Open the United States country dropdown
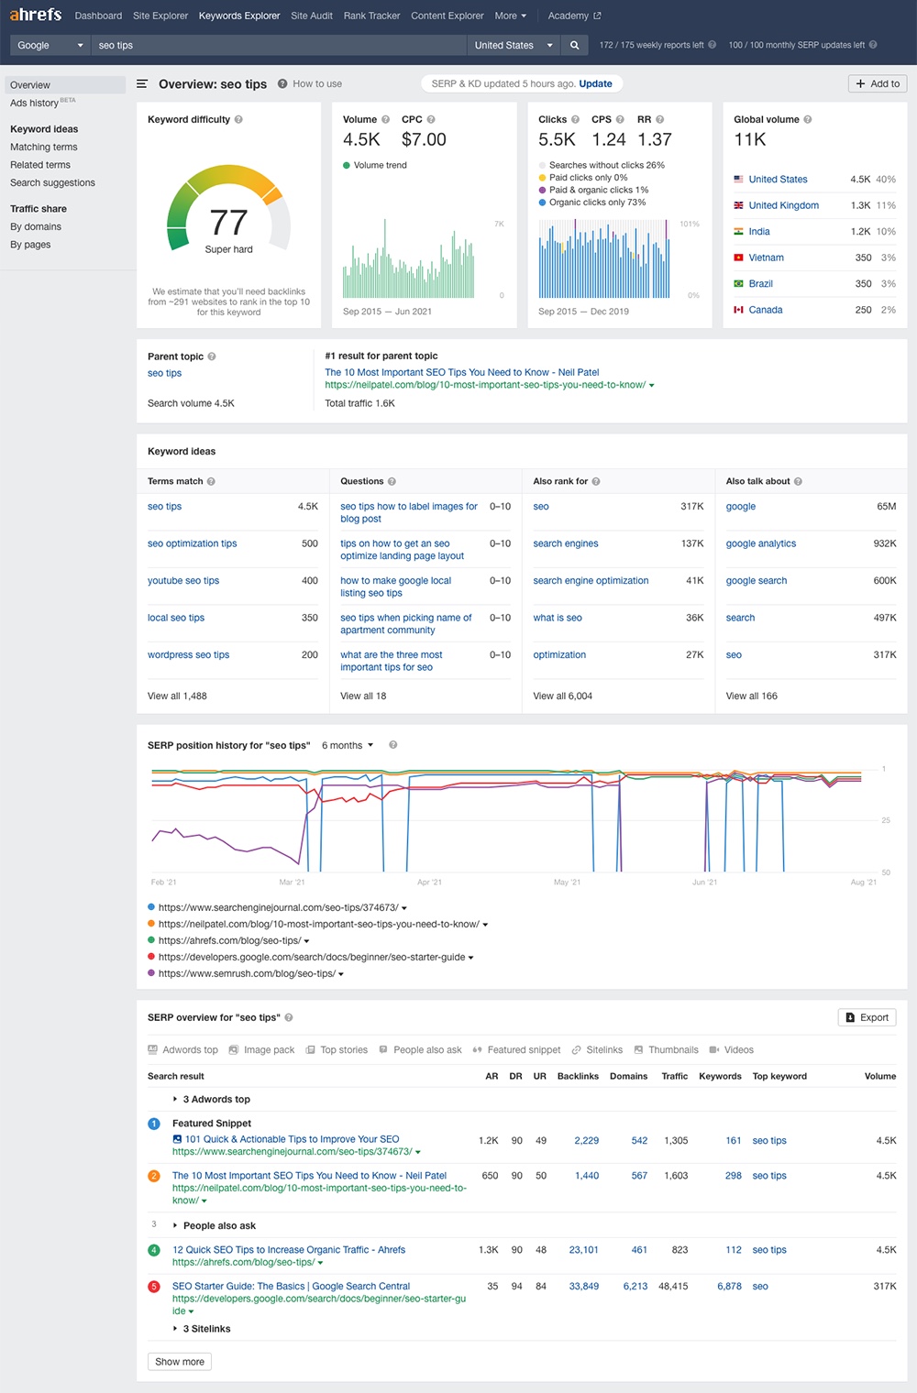 tap(514, 45)
